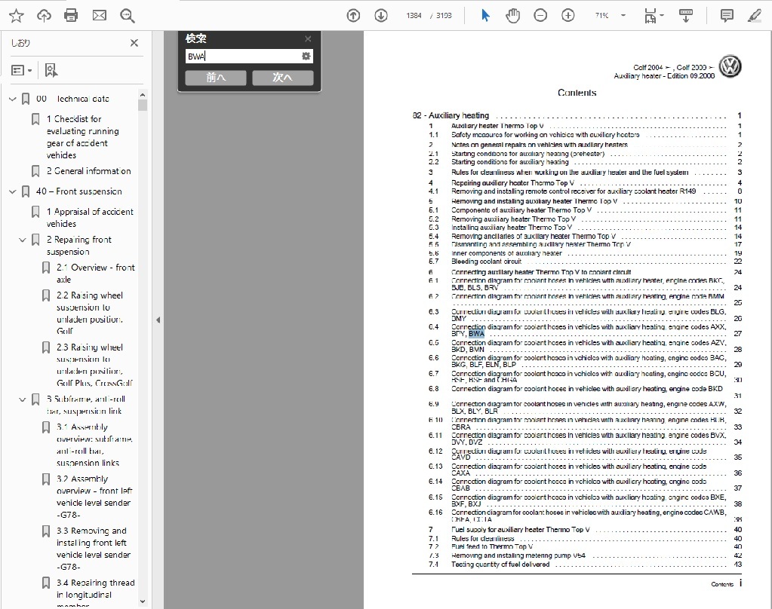Click the current page number field 1384
This screenshot has height=609, width=772.
pyautogui.click(x=414, y=16)
